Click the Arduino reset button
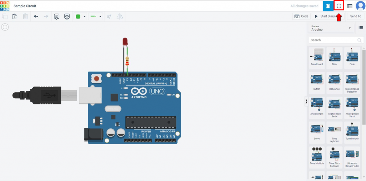Screen dimensions: 366x181 pyautogui.click(x=97, y=78)
